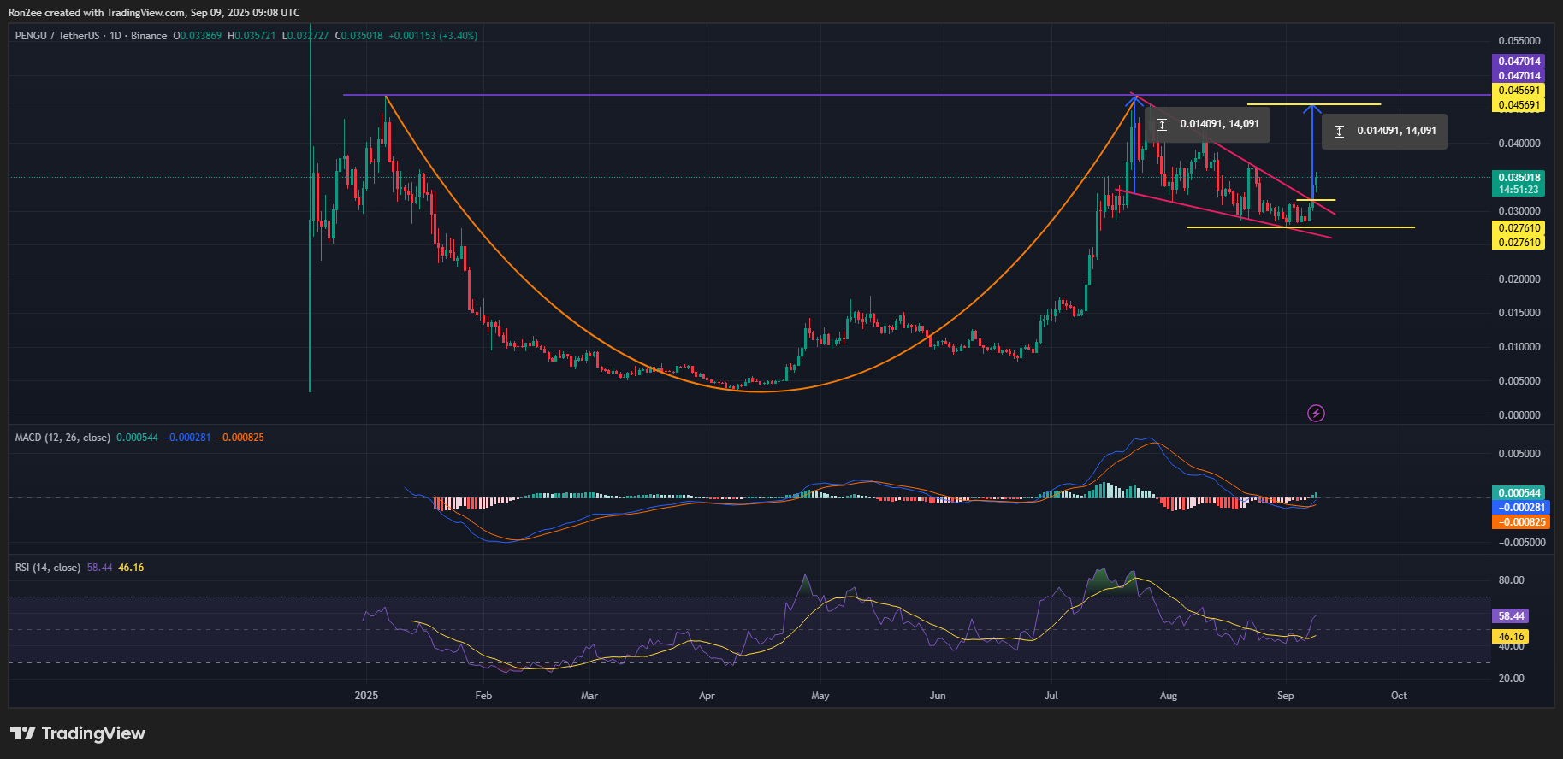Click the Ron2ee created with TradingView.com header text
The image size is (1563, 759).
pyautogui.click(x=154, y=13)
